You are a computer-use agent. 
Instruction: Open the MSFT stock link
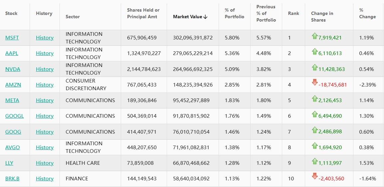pyautogui.click(x=12, y=38)
